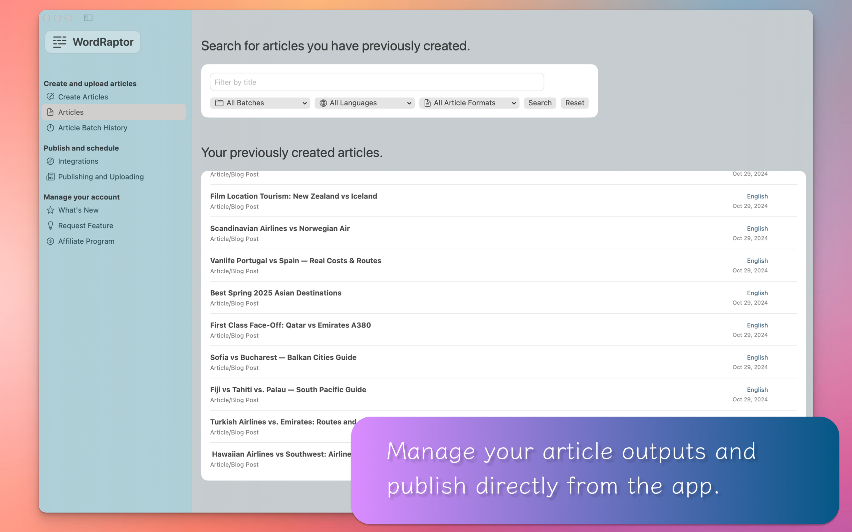
Task: Open First Class Face-Off: Qatar vs Emirates A380
Action: coord(291,325)
